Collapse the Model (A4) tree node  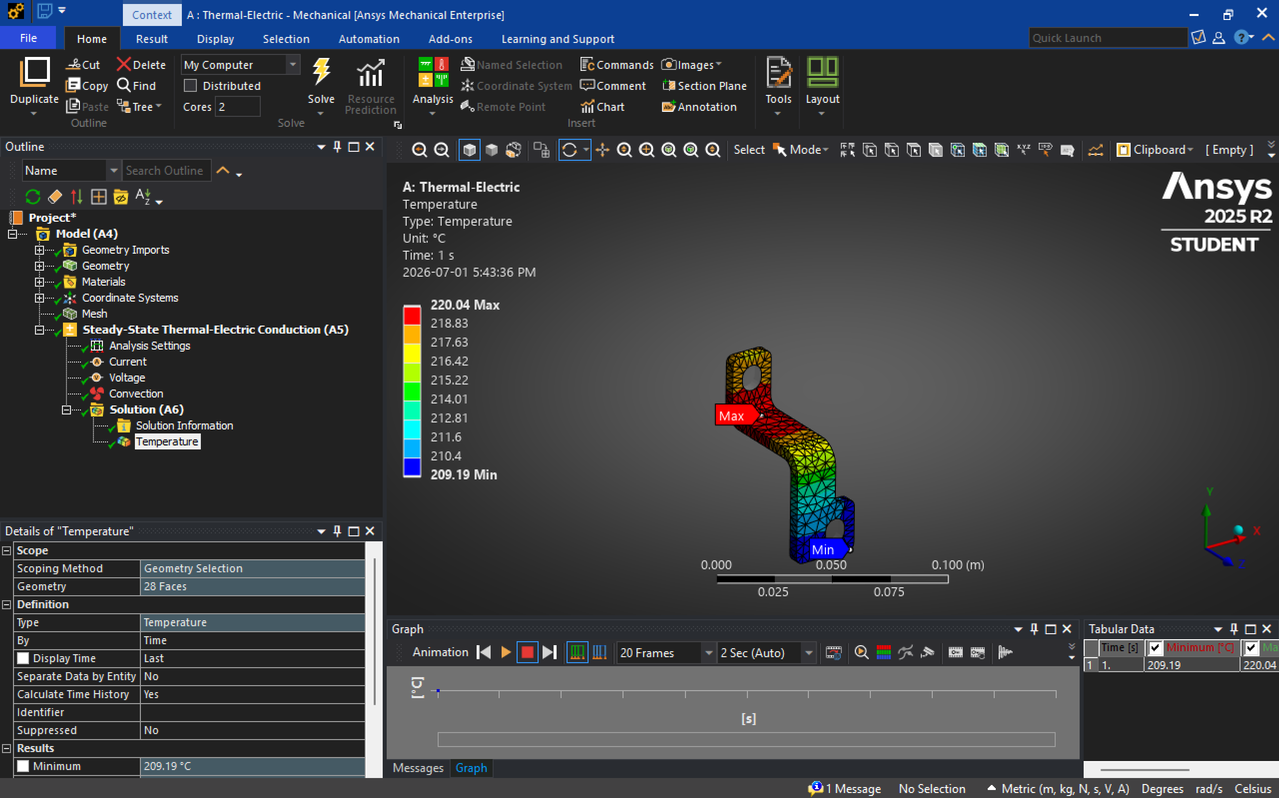click(x=12, y=234)
